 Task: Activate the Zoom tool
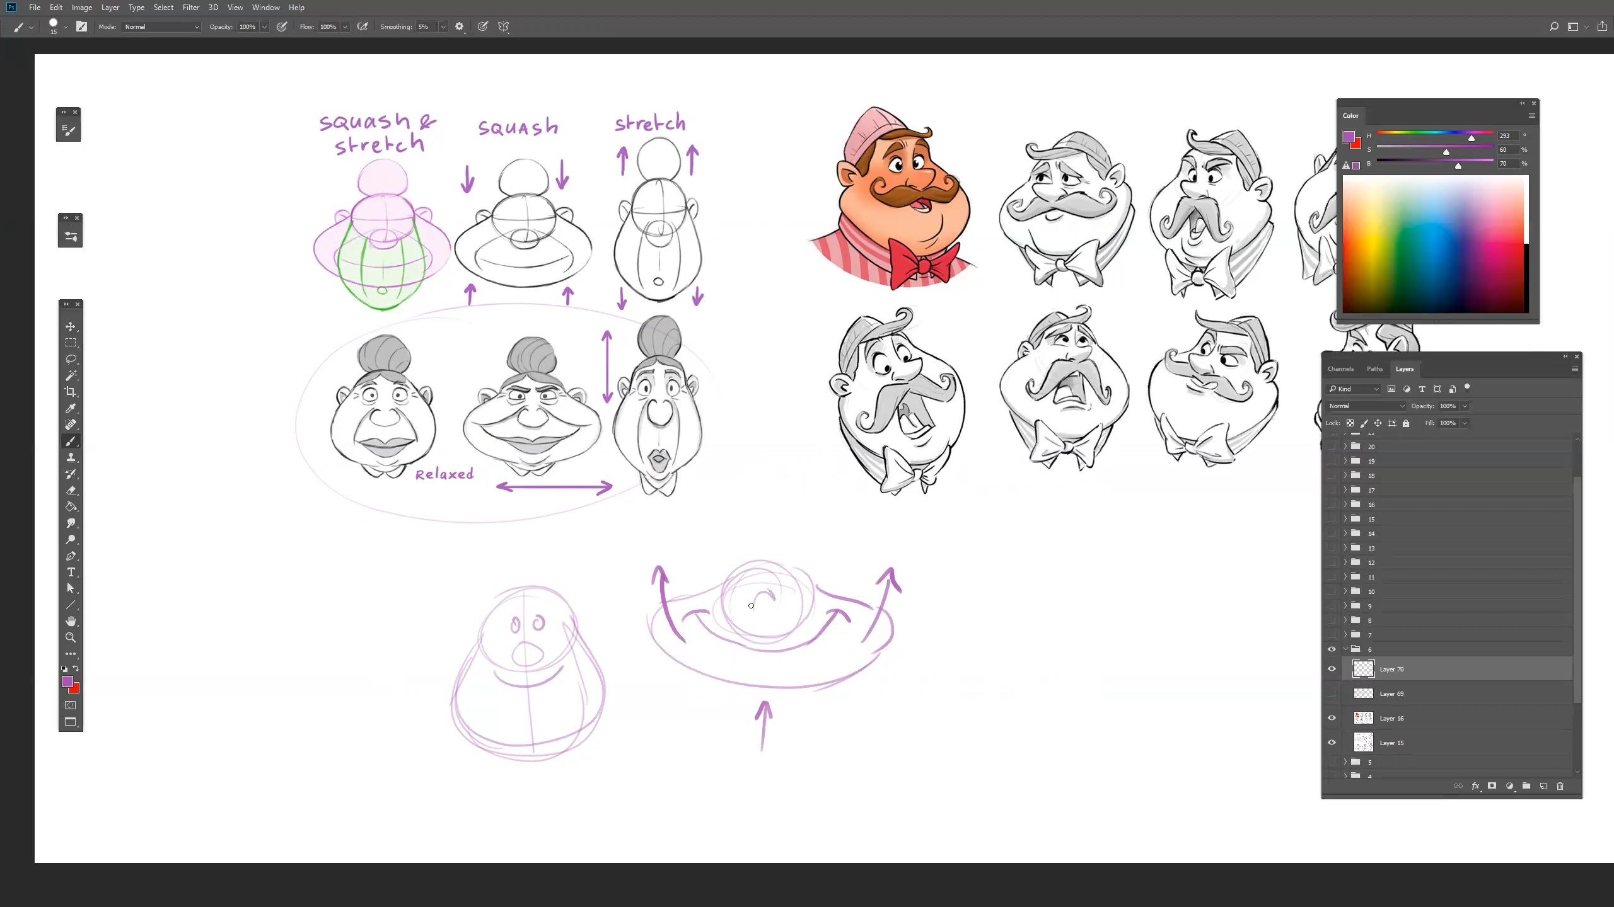tap(71, 637)
